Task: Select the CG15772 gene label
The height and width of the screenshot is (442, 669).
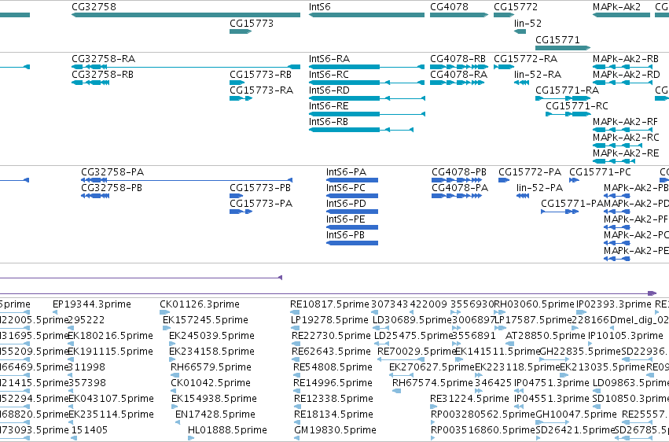Action: (516, 7)
